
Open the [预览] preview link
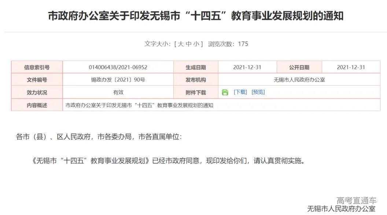(258, 92)
